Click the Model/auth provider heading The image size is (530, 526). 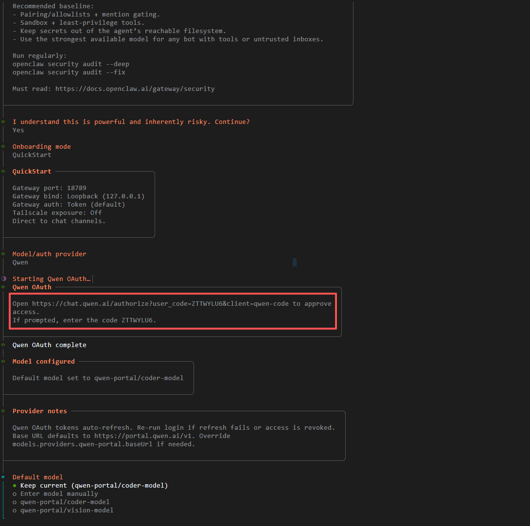[49, 254]
